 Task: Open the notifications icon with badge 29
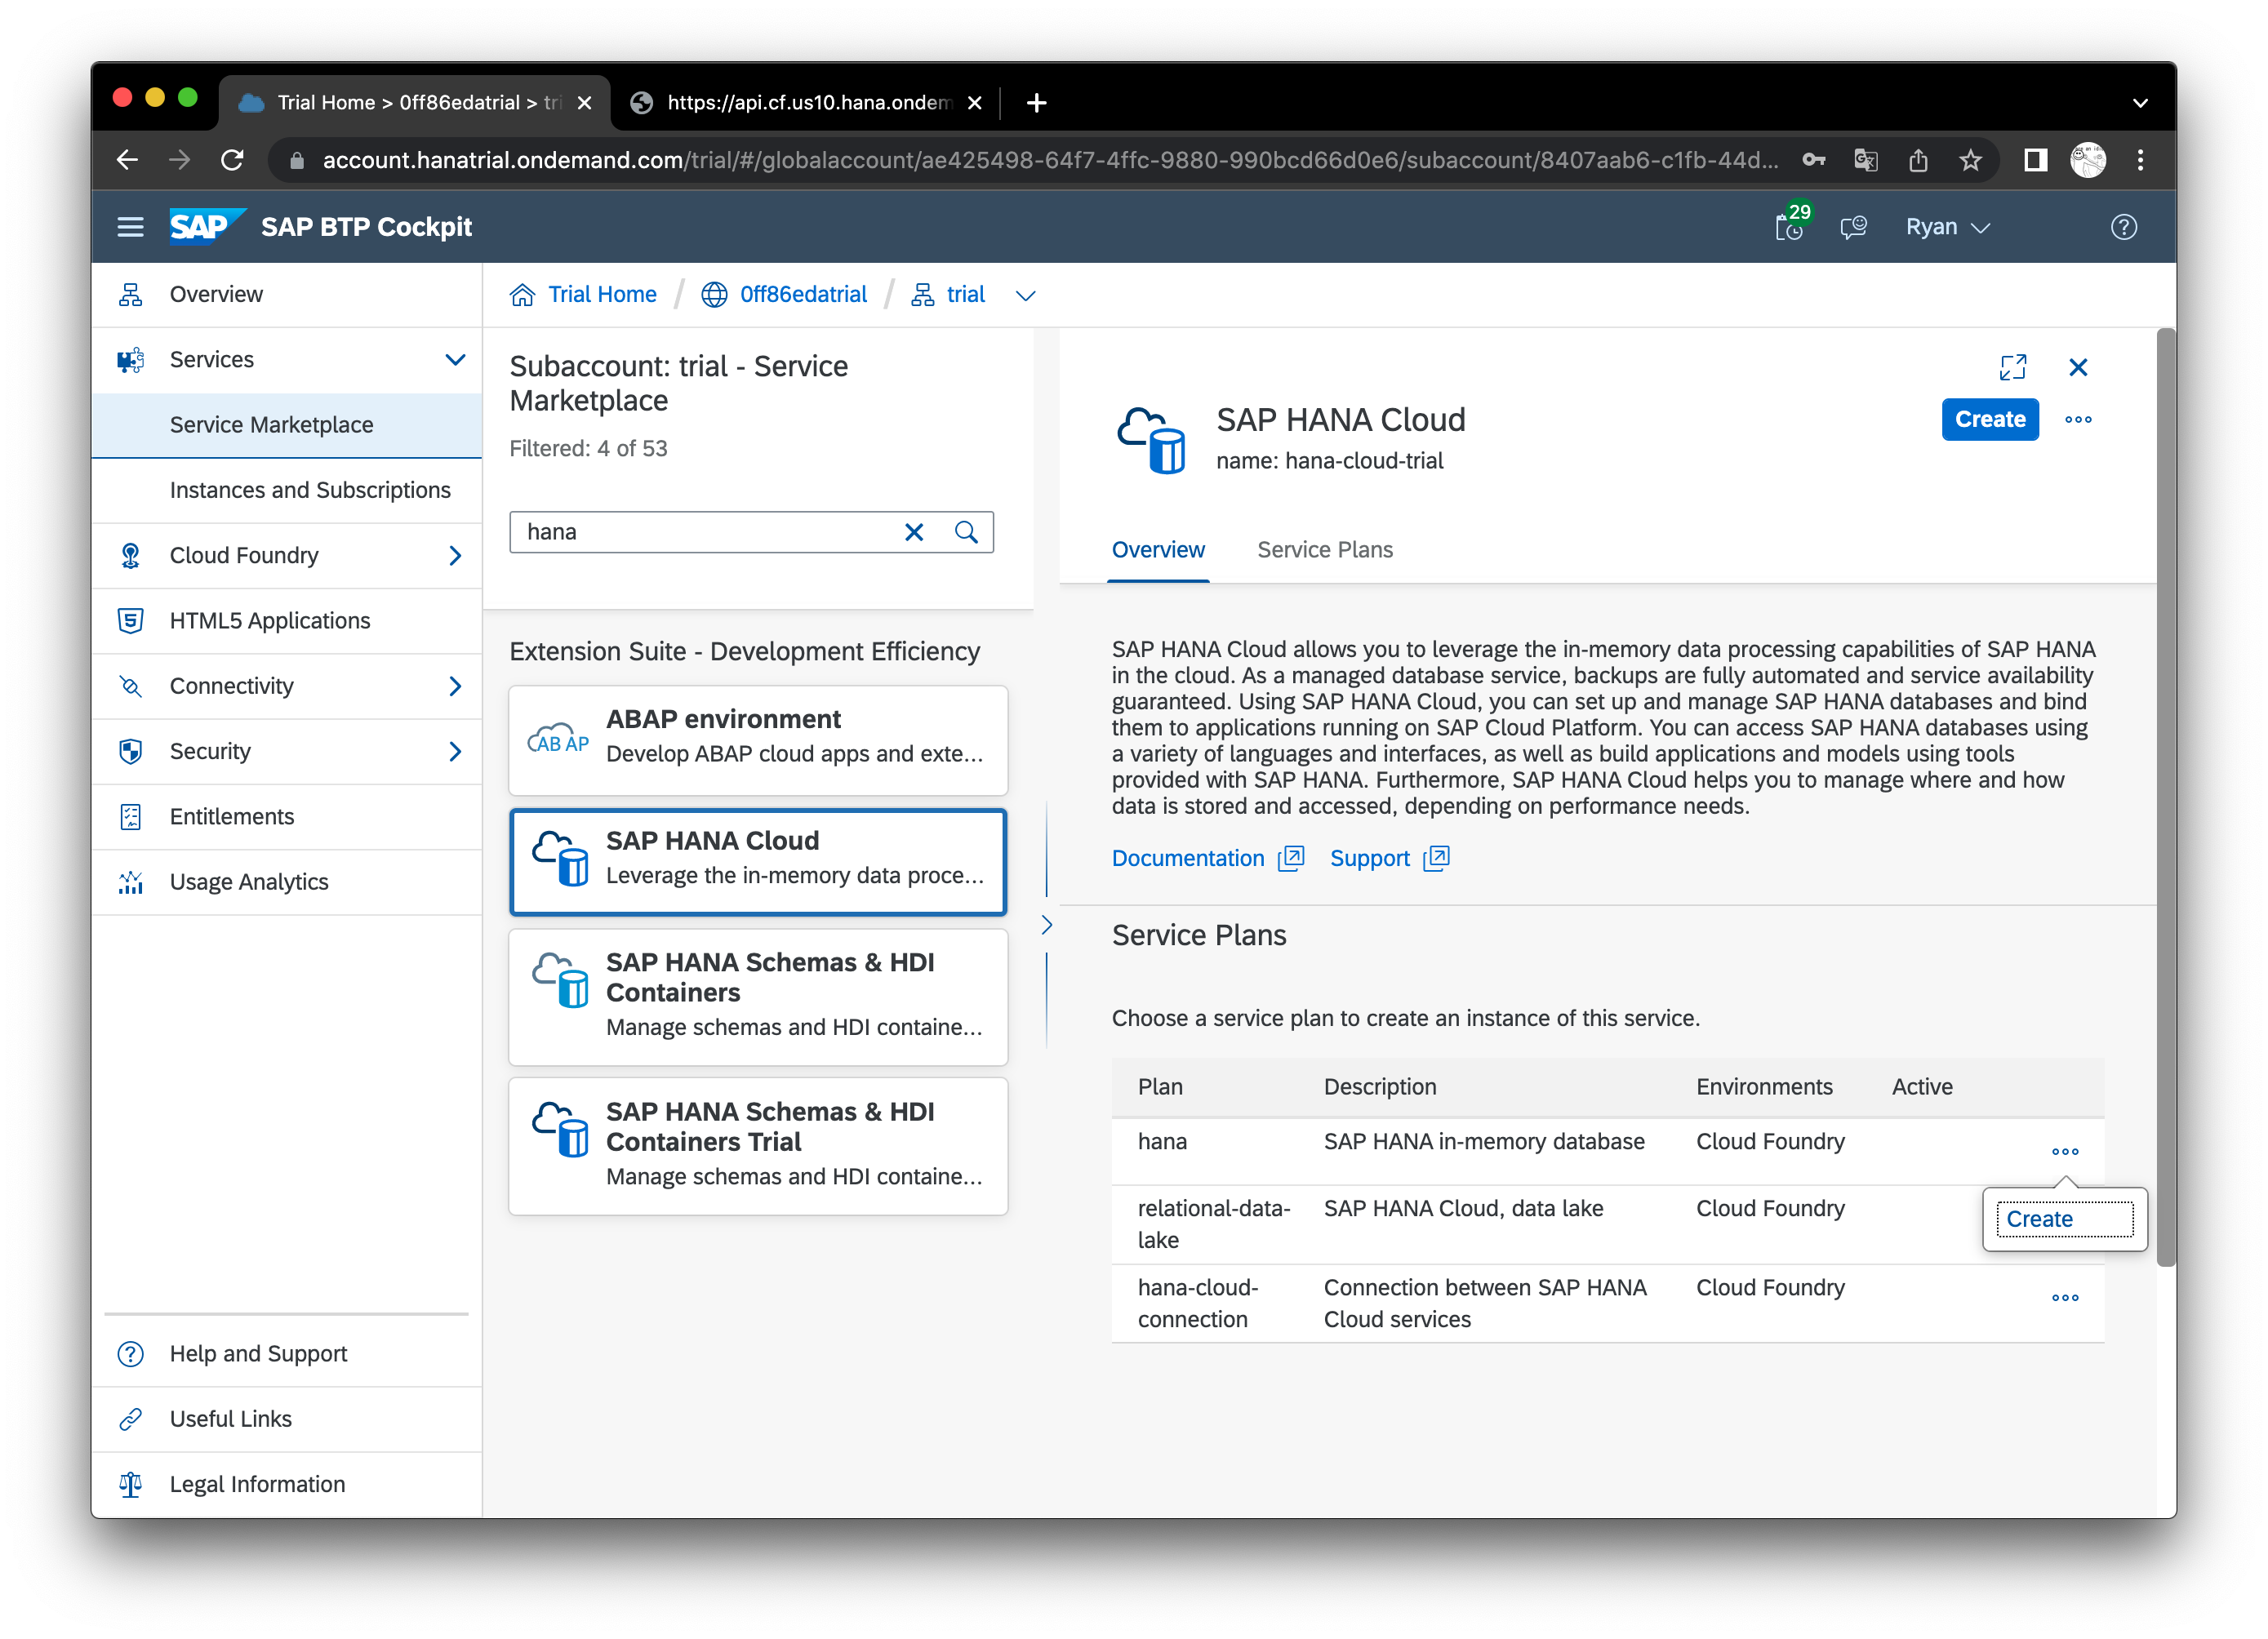pyautogui.click(x=1789, y=227)
